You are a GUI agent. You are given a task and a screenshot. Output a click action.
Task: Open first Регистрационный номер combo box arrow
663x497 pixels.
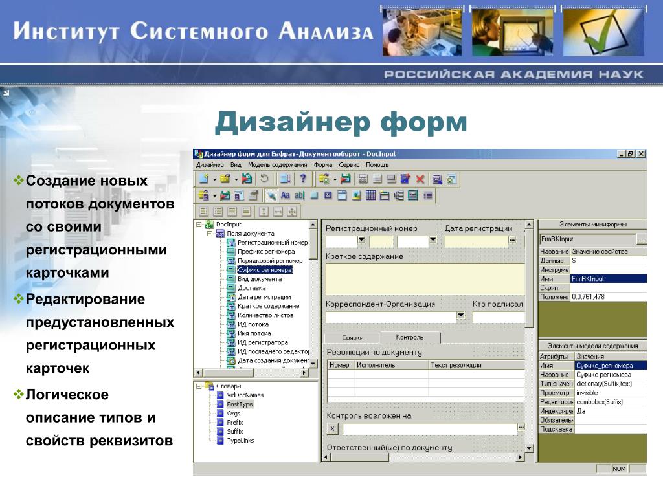[361, 239]
